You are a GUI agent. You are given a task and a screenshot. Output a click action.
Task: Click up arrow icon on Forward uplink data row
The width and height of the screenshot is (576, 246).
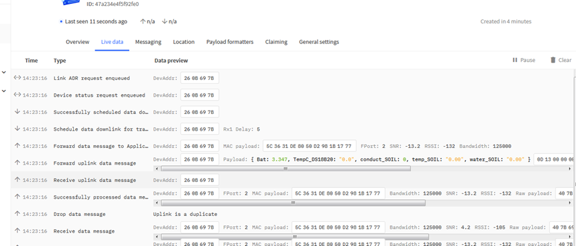pyautogui.click(x=17, y=163)
